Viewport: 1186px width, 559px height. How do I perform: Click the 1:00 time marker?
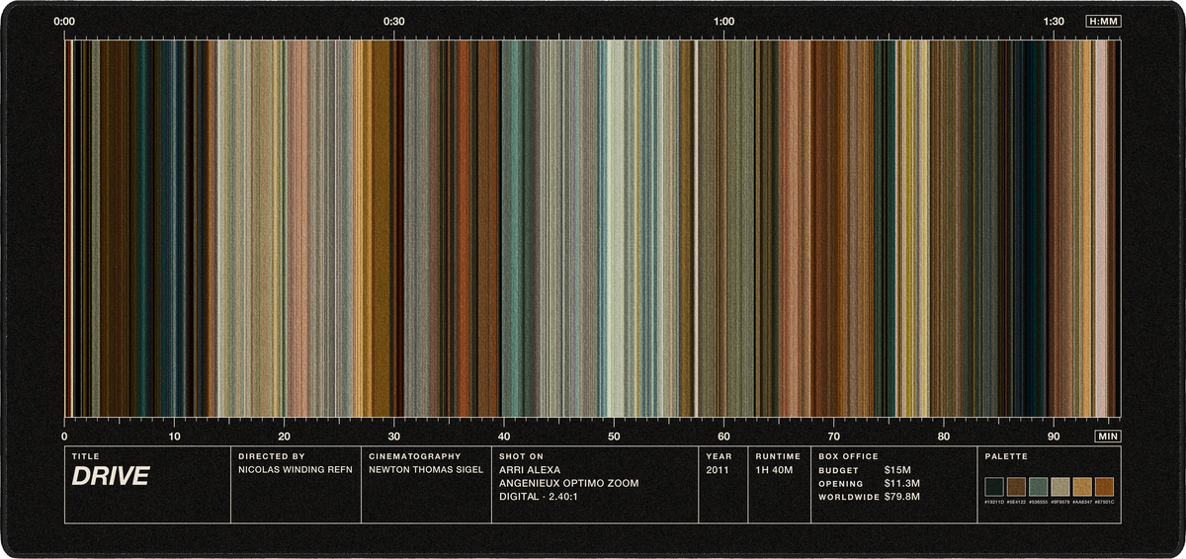pos(723,21)
